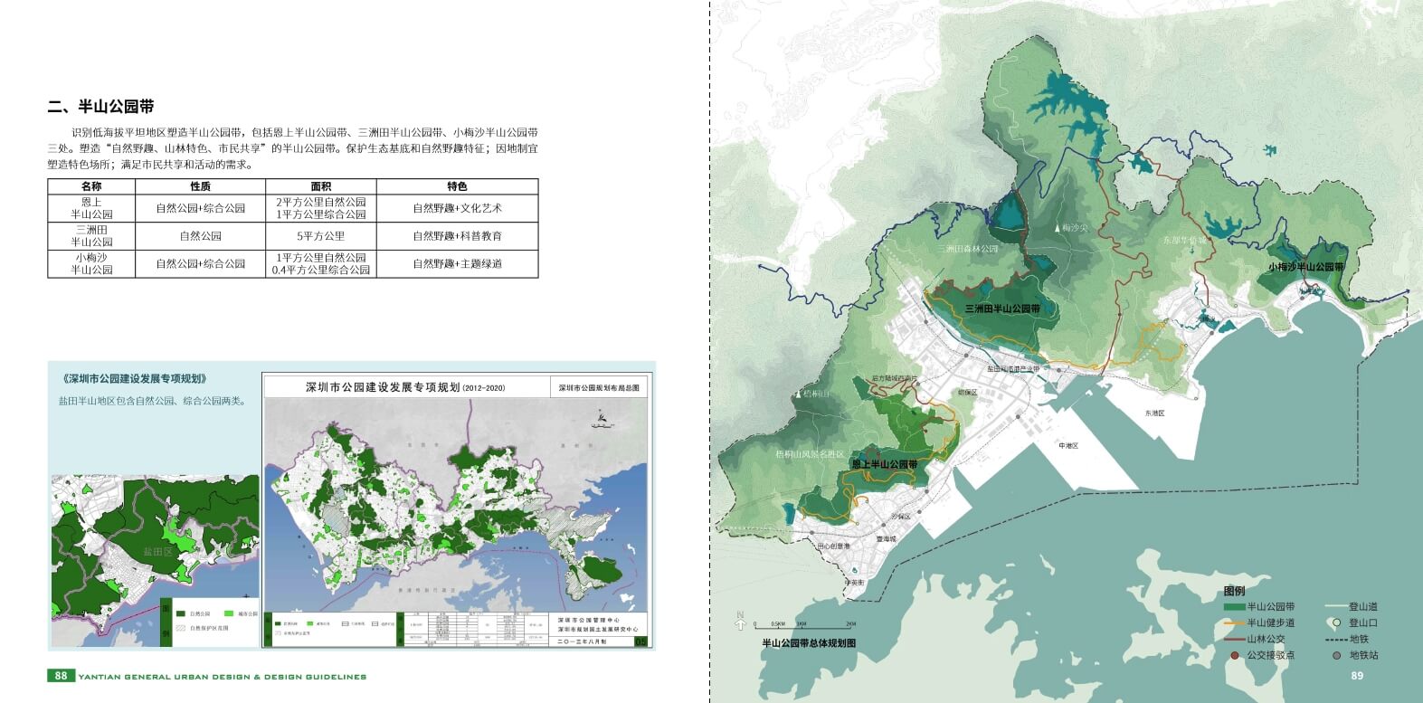Click the "三洲田 半山公园" name cell
The image size is (1423, 703).
(91, 236)
